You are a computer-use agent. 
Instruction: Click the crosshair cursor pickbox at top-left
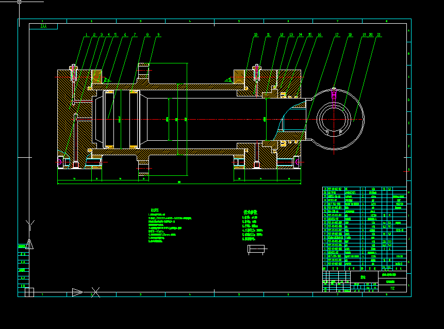[x=19, y=2]
